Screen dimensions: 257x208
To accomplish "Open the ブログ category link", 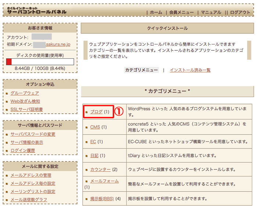I will 96,112.
